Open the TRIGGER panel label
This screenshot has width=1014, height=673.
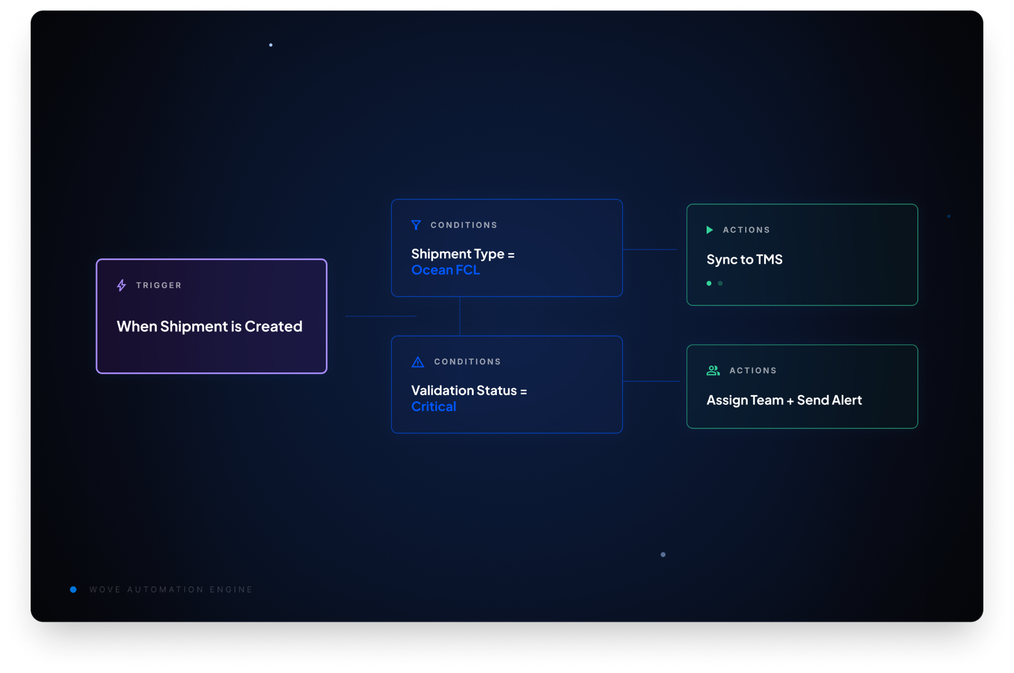(x=158, y=285)
